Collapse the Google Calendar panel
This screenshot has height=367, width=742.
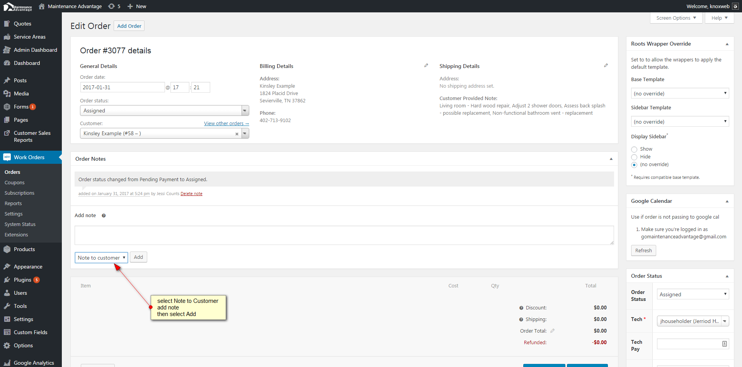click(727, 201)
